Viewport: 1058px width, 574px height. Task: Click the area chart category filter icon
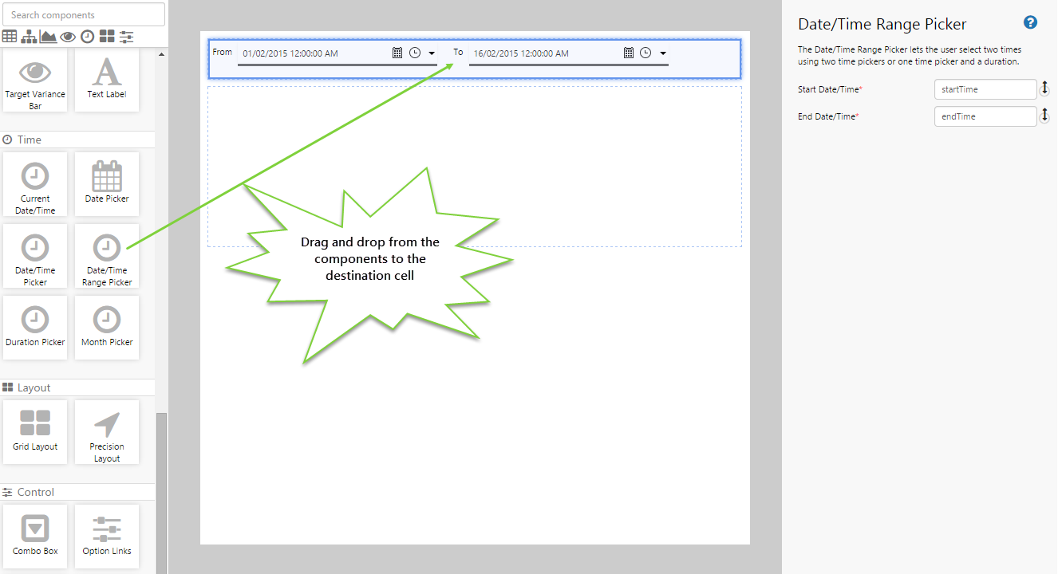[48, 37]
